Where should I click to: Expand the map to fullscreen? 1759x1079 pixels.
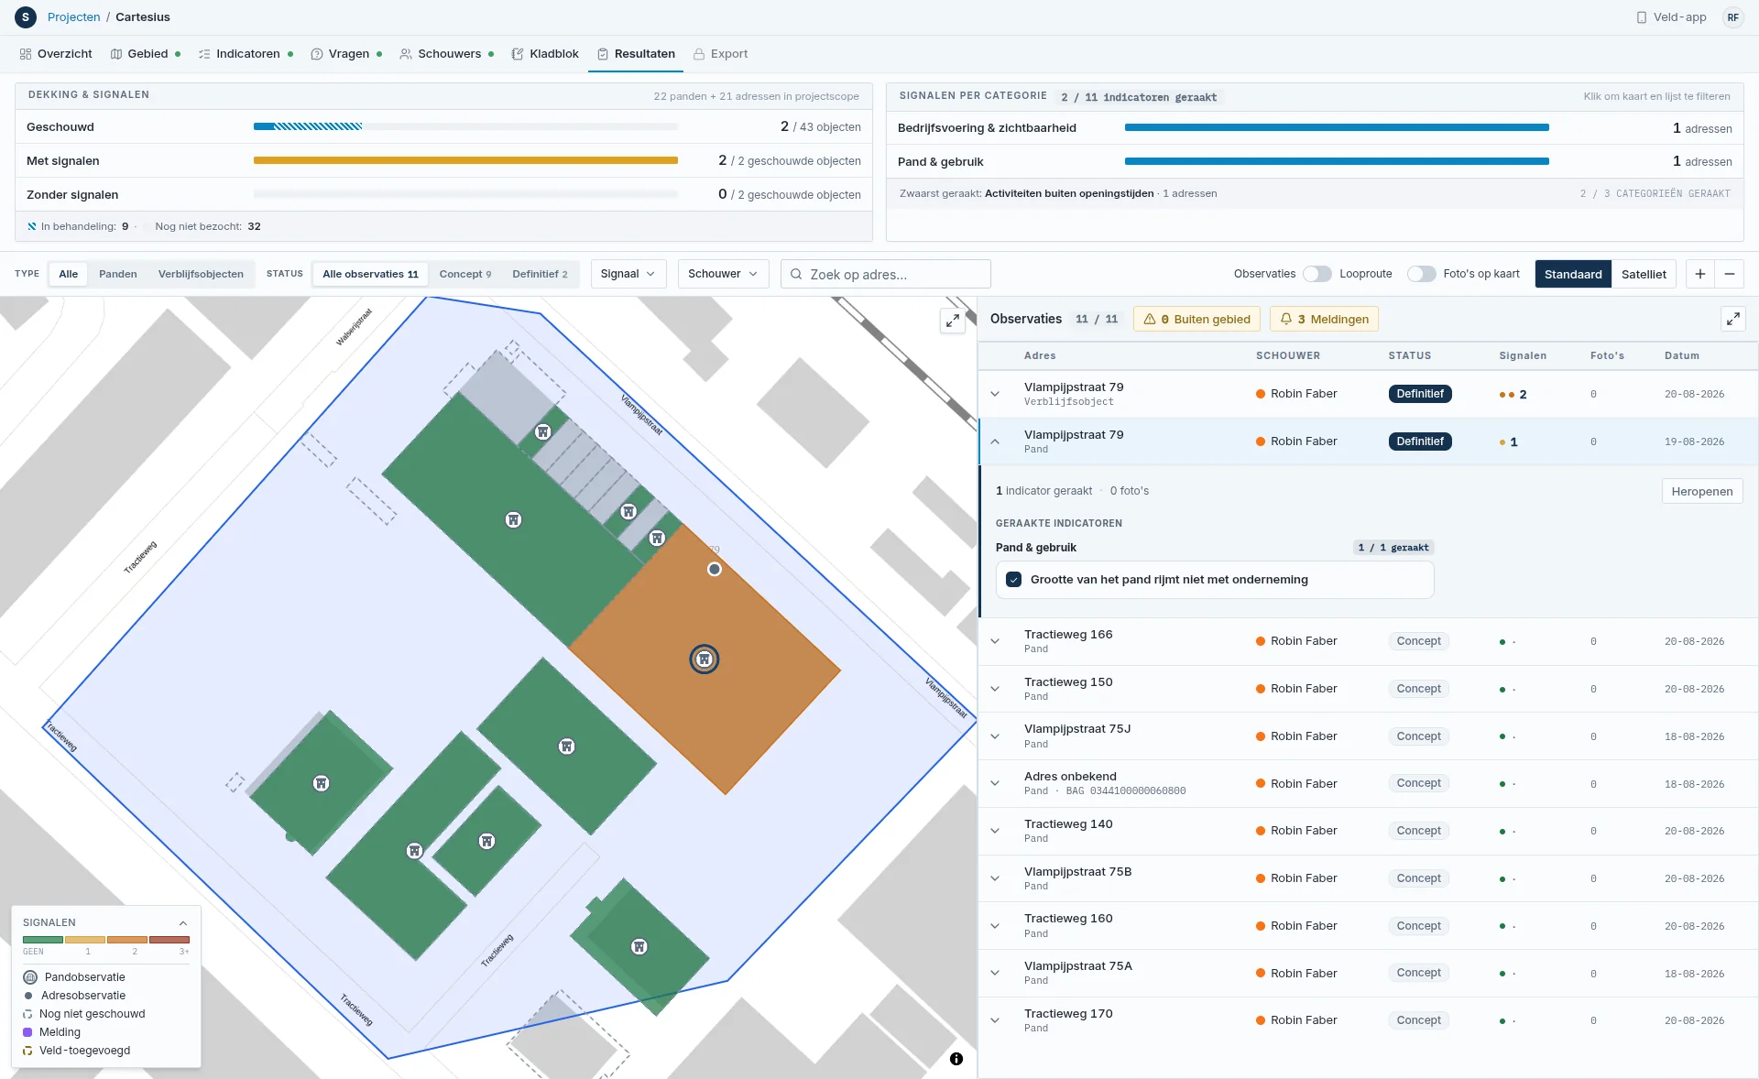pyautogui.click(x=953, y=321)
